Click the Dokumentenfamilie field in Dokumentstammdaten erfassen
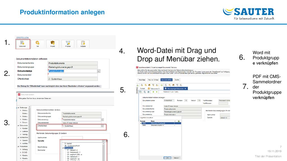287x161 pixels. (73, 63)
